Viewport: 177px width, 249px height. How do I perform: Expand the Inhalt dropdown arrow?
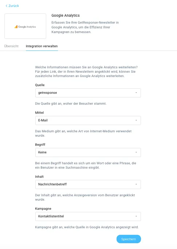136,184
